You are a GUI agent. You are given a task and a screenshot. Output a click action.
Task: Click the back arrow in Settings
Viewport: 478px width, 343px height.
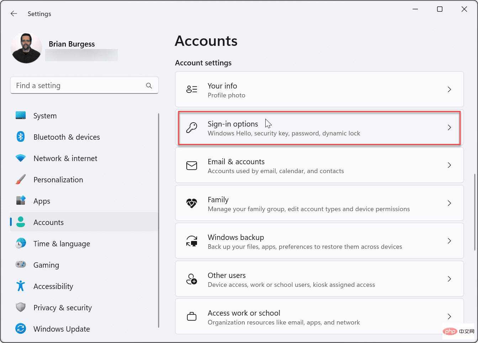(14, 14)
